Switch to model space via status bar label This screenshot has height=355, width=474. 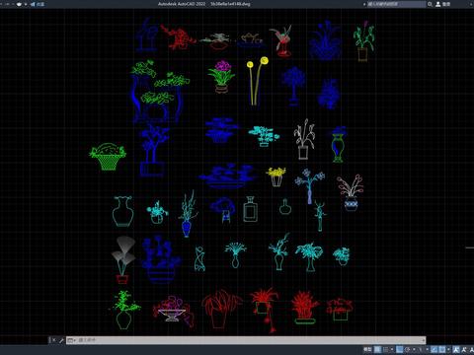click(x=367, y=349)
